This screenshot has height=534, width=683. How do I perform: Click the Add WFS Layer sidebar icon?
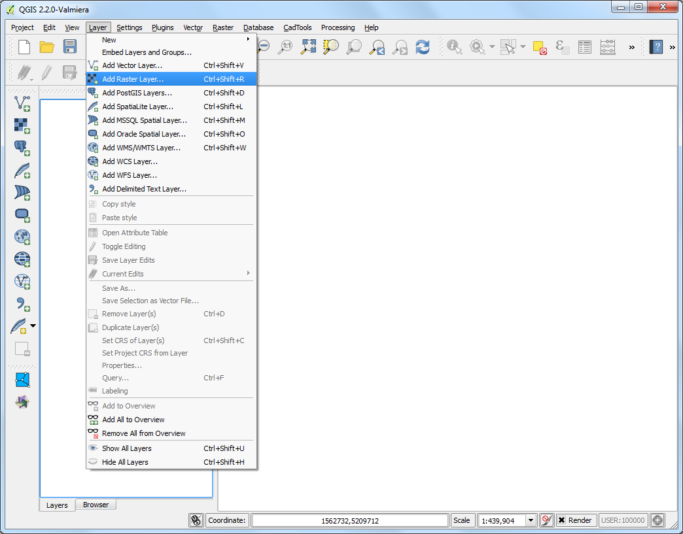pyautogui.click(x=22, y=282)
